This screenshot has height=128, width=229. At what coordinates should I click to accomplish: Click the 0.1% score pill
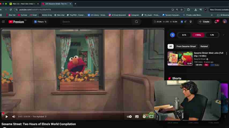point(184,35)
